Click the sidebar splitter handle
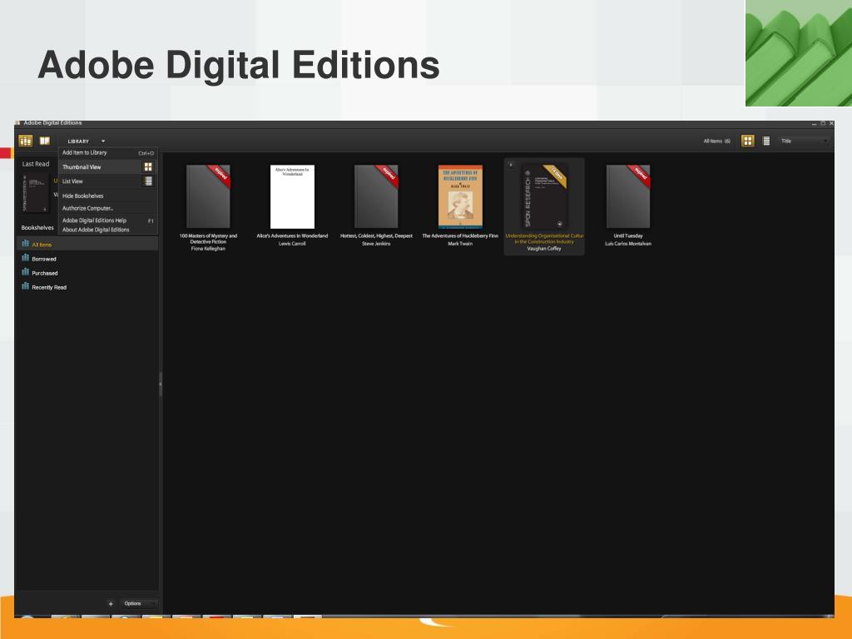 click(161, 384)
